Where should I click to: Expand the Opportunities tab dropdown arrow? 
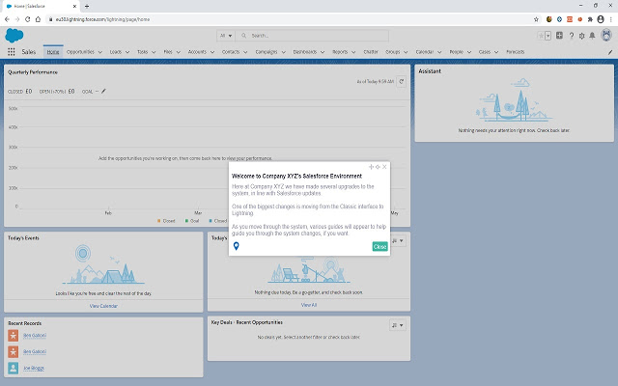coord(100,51)
